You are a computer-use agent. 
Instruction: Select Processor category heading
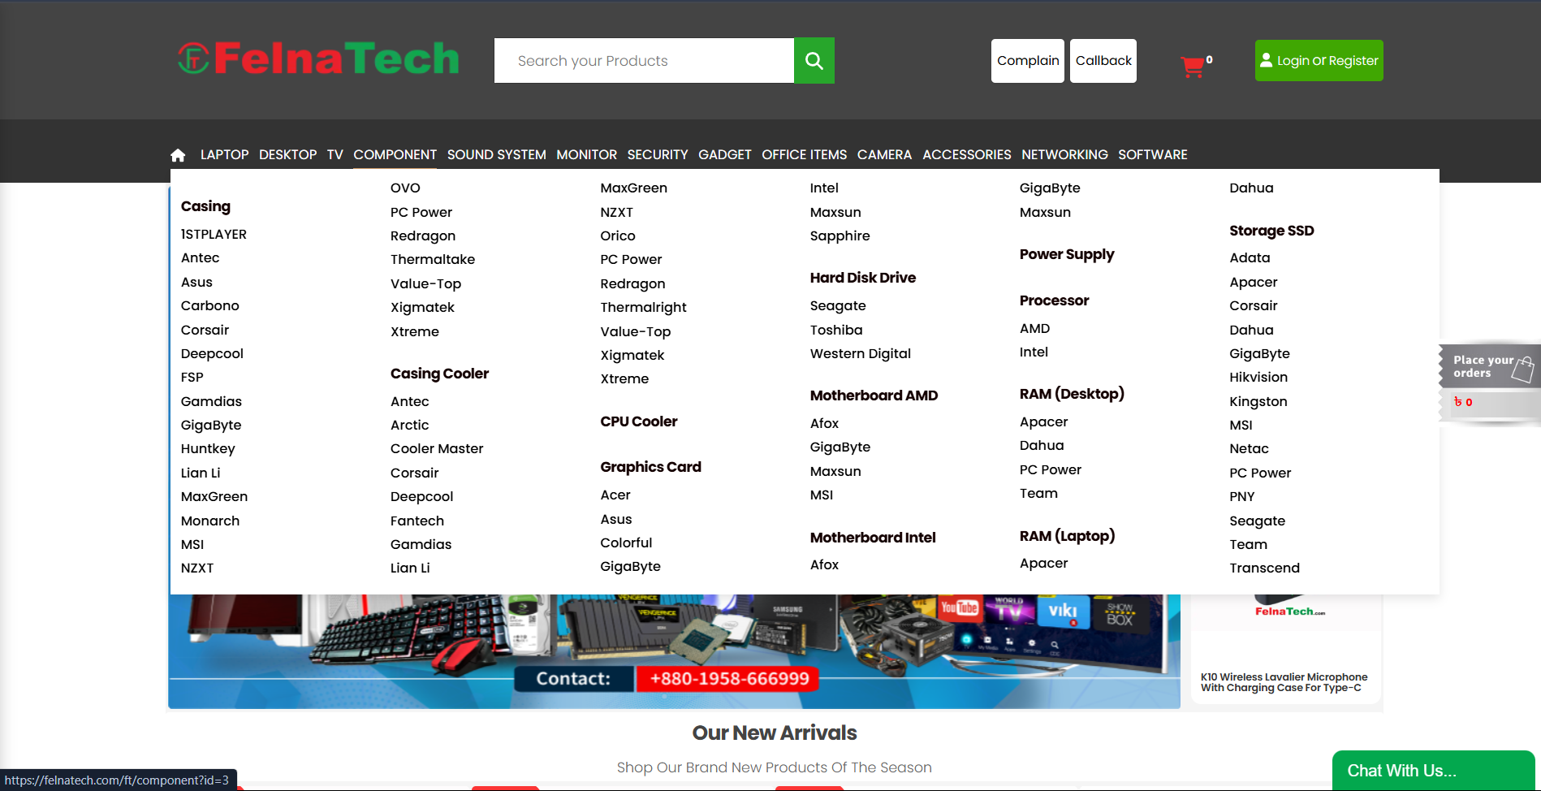pos(1054,300)
